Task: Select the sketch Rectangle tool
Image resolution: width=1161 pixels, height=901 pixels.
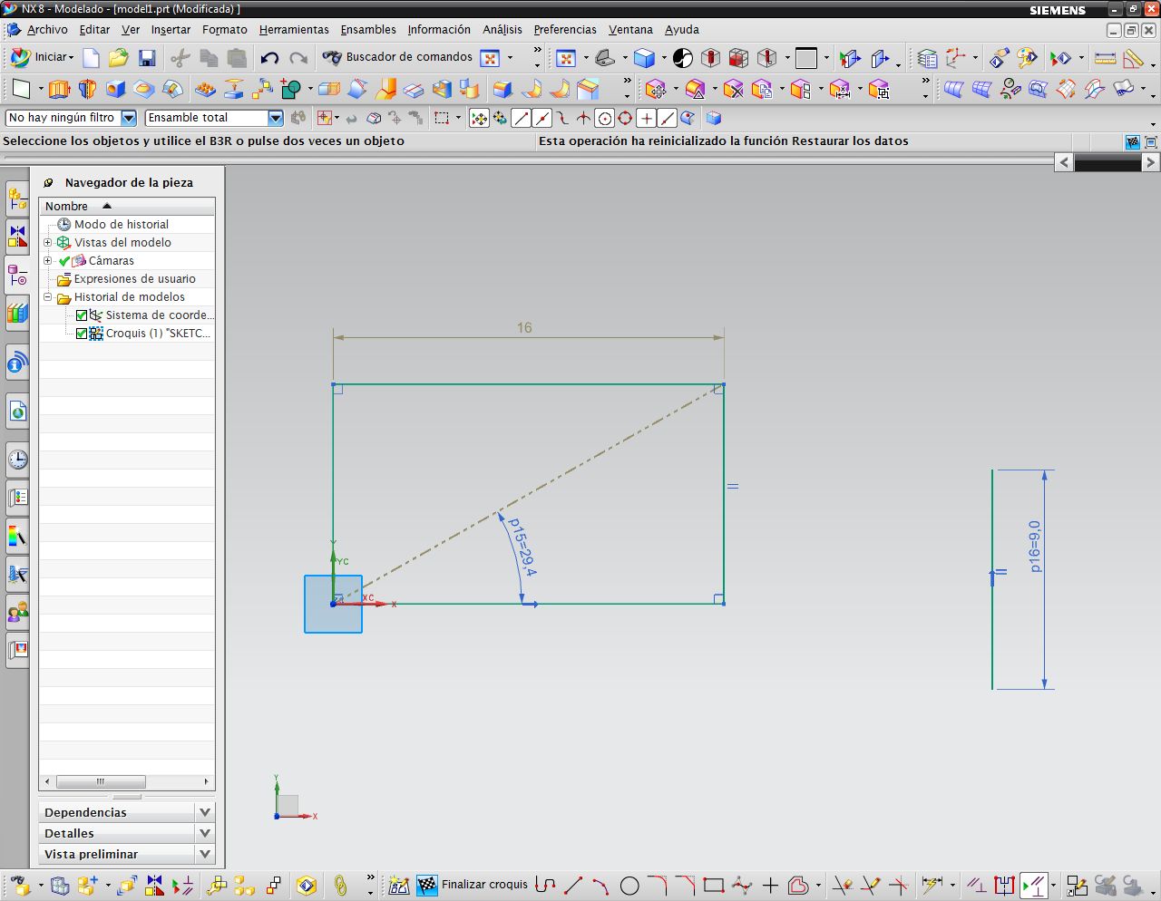Action: pos(714,885)
